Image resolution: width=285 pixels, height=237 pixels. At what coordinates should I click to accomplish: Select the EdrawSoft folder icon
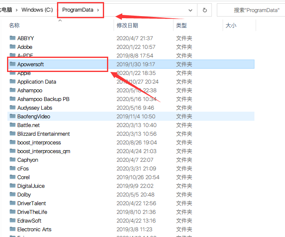pos(12,220)
